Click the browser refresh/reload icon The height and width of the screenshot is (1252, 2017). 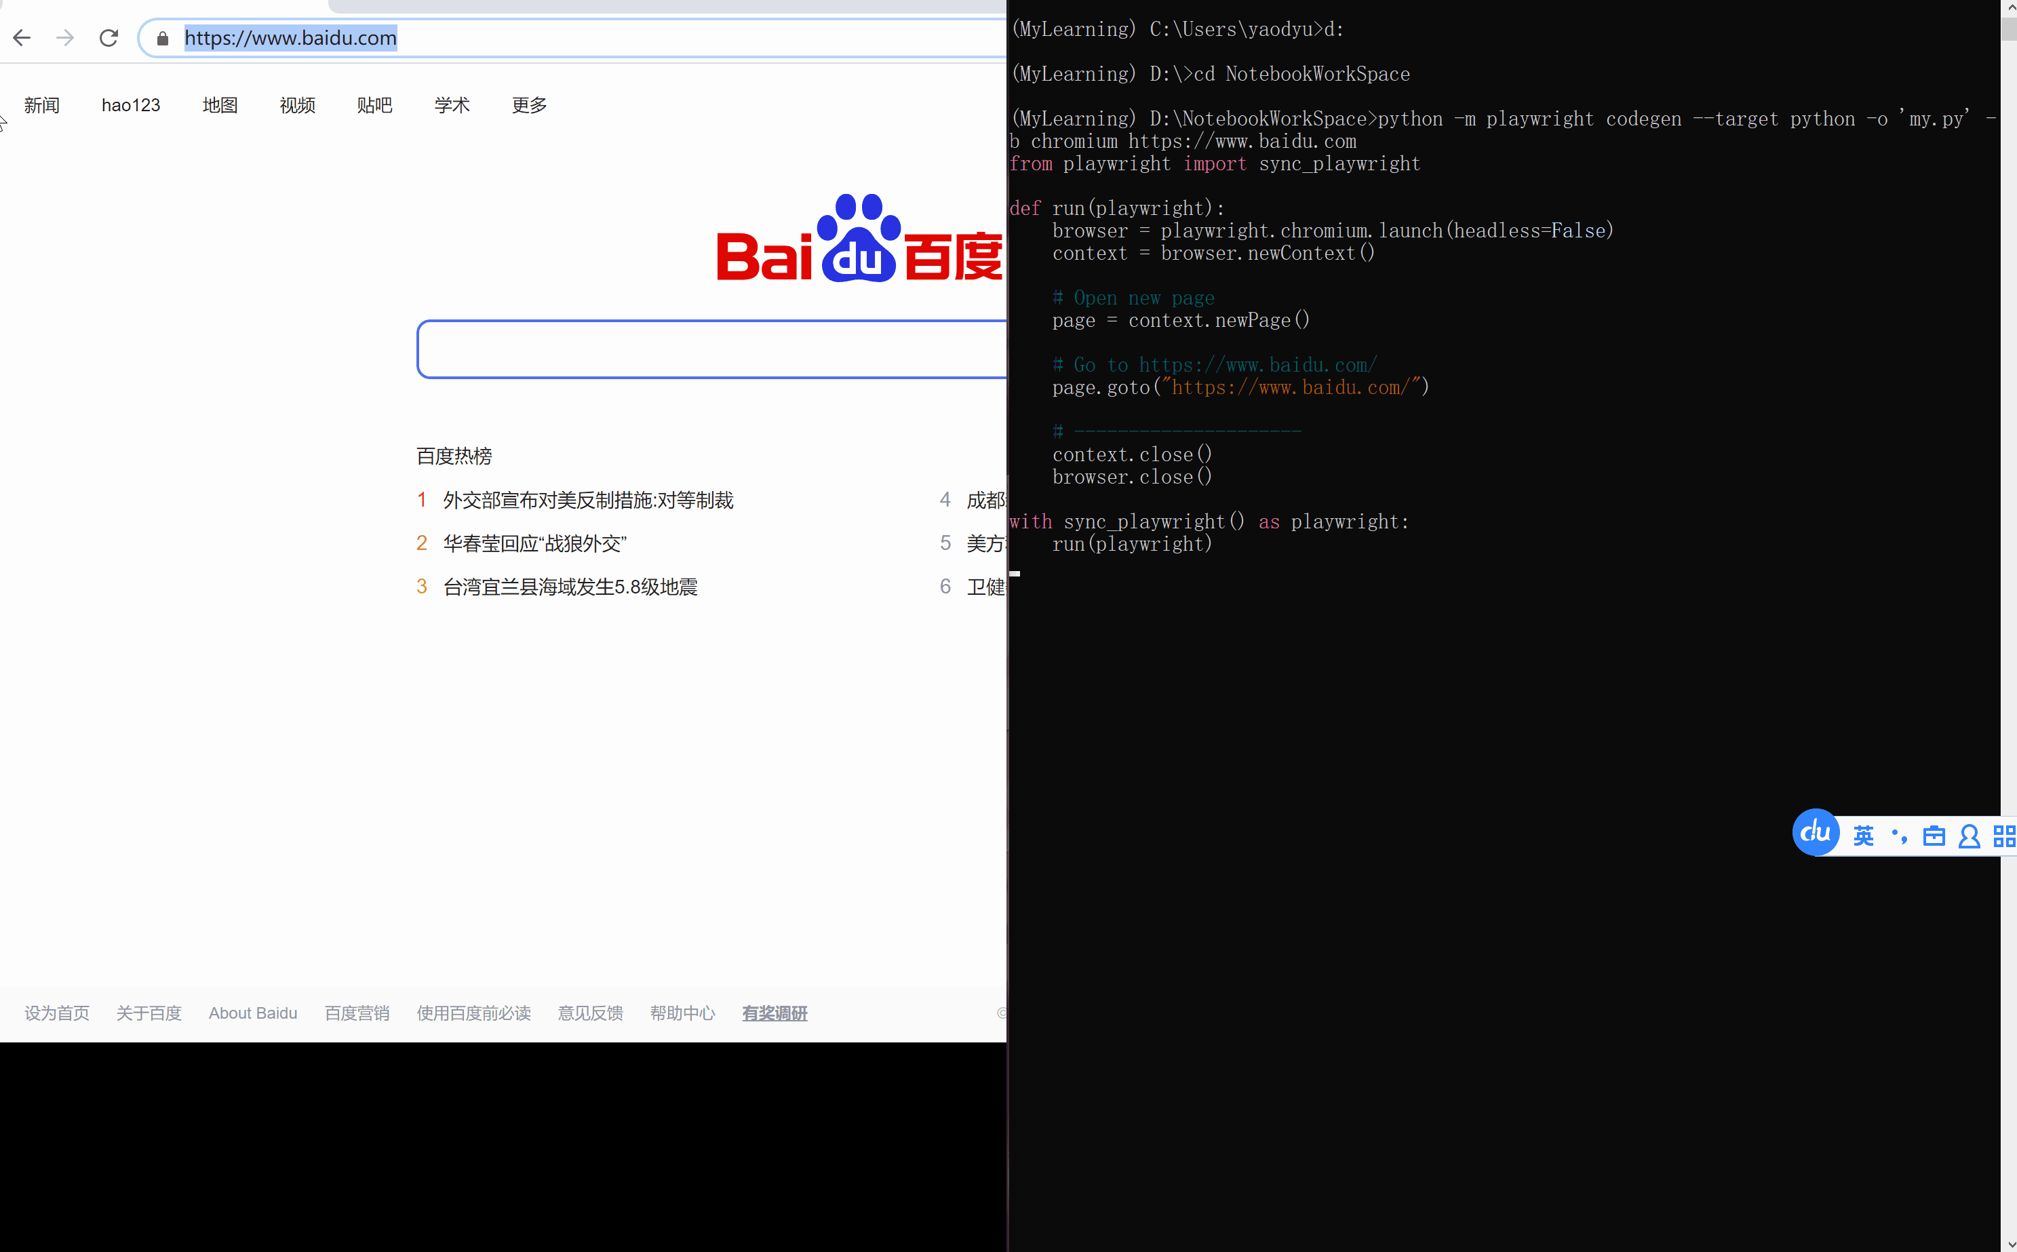tap(110, 37)
